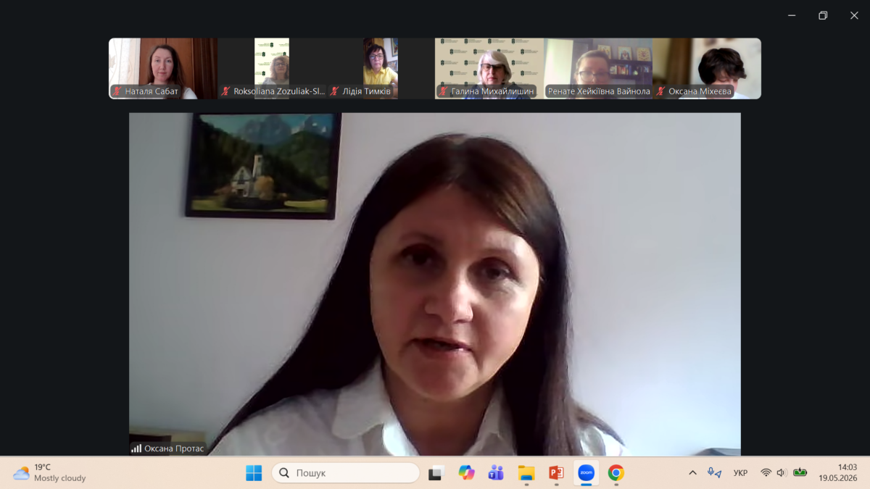Open the Wi-Fi network tray icon
This screenshot has width=870, height=489.
(x=766, y=473)
